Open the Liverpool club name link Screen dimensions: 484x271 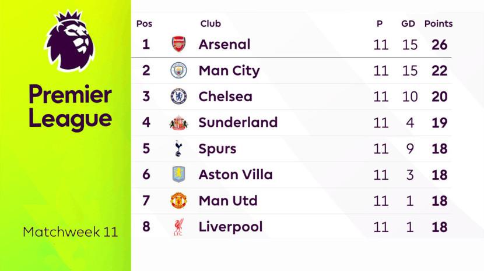(x=230, y=227)
